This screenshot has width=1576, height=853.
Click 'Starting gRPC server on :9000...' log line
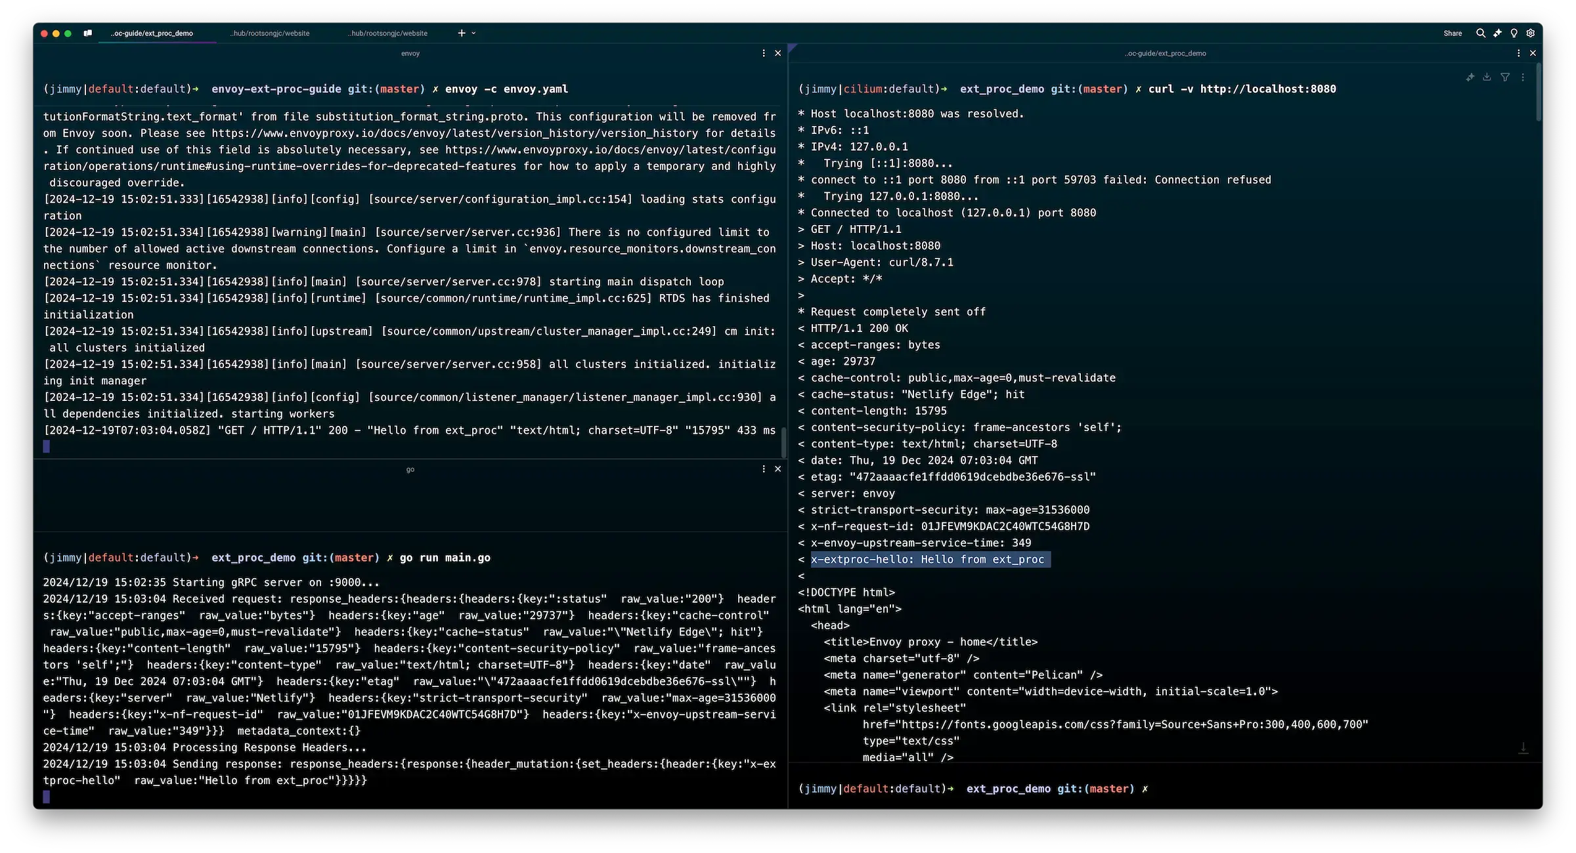coord(276,583)
